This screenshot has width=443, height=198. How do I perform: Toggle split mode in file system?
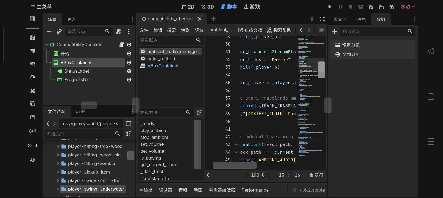point(128,123)
